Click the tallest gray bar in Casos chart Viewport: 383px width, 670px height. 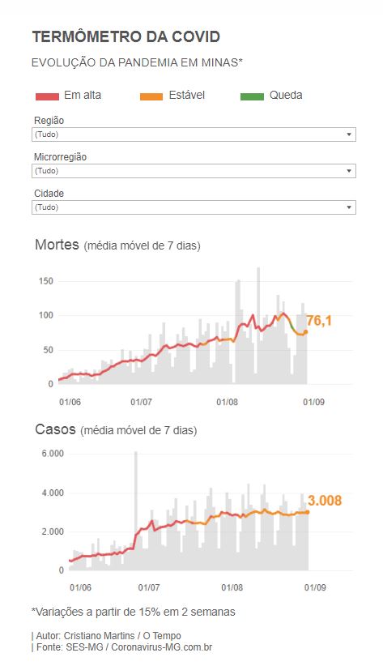136,510
